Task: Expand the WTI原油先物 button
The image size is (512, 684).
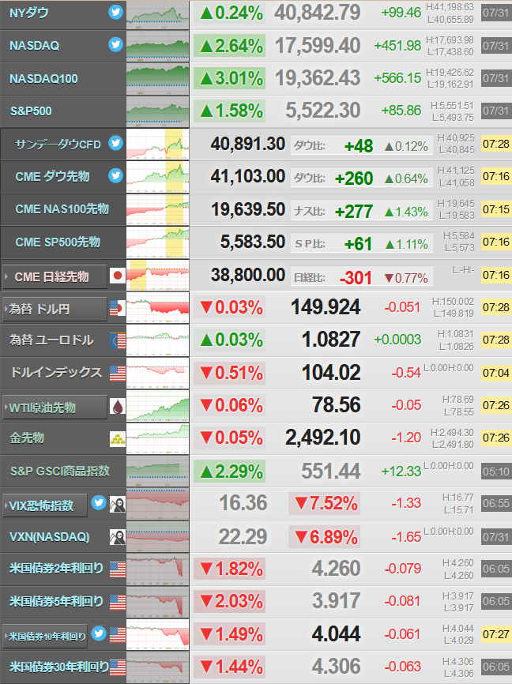Action: point(55,408)
